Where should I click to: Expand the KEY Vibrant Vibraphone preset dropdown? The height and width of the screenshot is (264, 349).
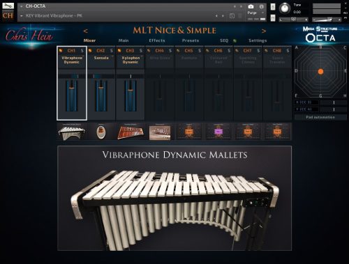pos(21,16)
